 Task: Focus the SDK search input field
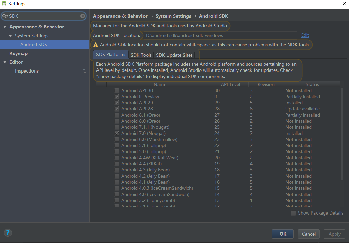point(44,16)
